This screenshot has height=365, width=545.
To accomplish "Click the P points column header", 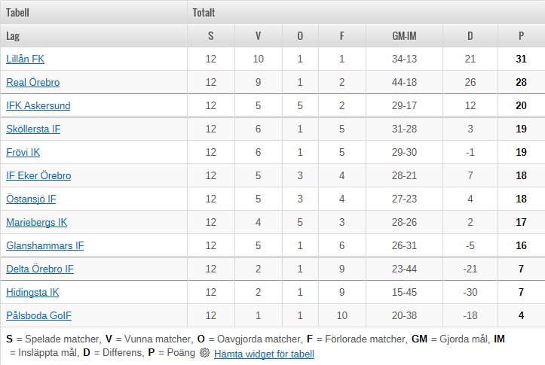I will point(521,35).
